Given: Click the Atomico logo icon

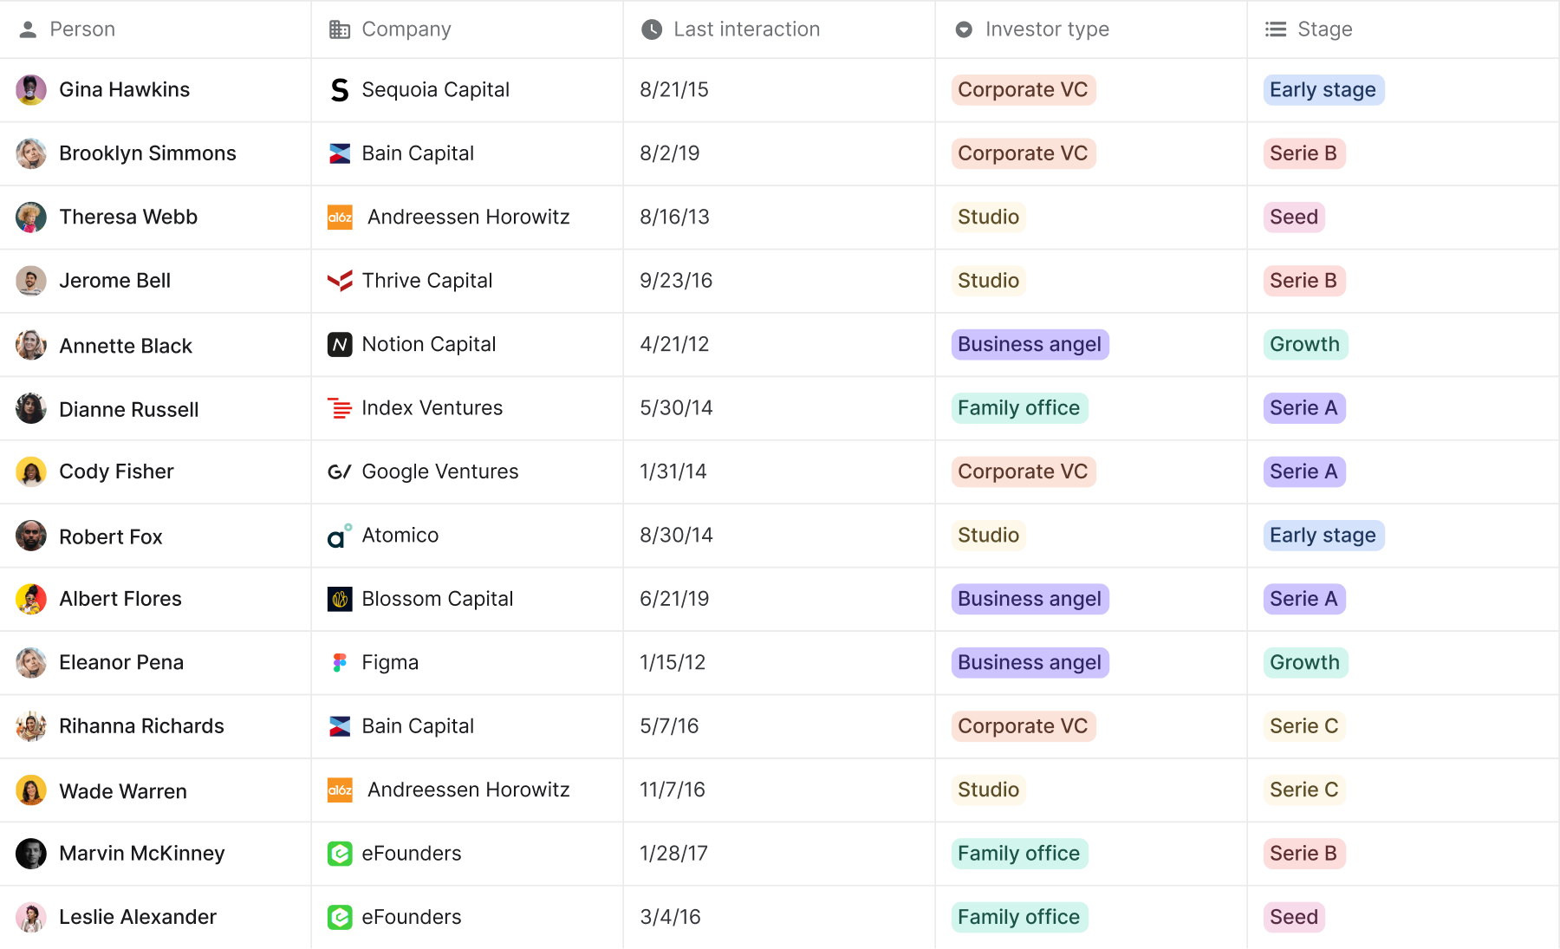Looking at the screenshot, I should 340,536.
